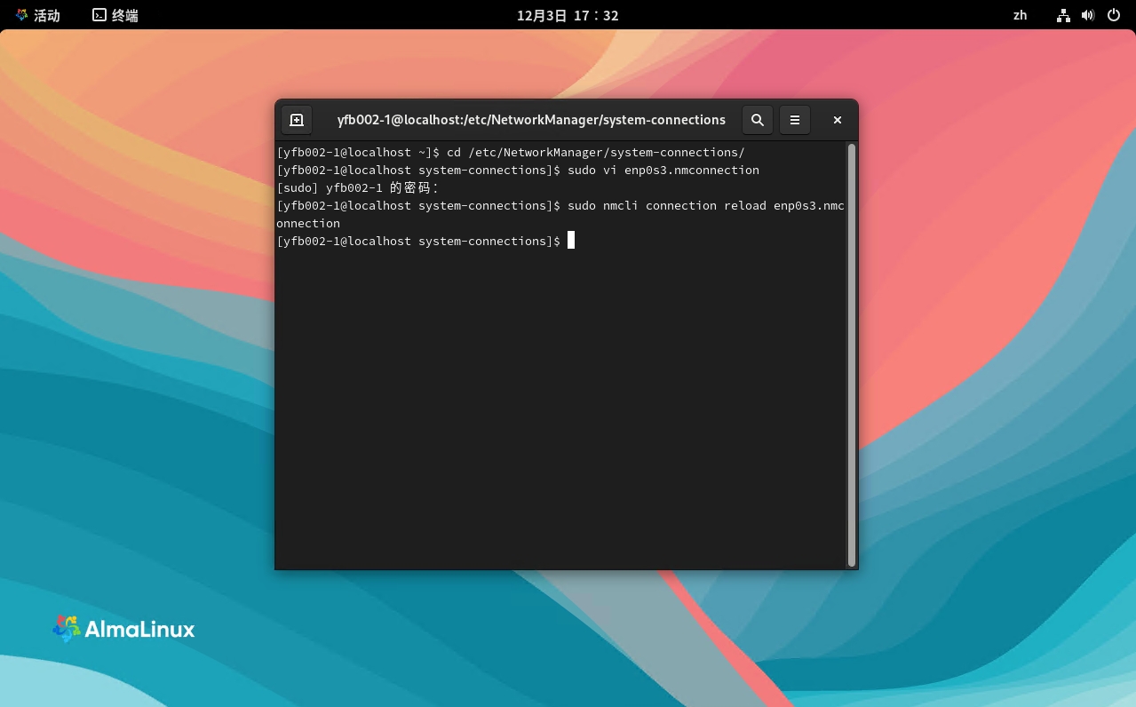Click the cd /etc/NetworkManager command line
The height and width of the screenshot is (707, 1136).
(x=511, y=152)
